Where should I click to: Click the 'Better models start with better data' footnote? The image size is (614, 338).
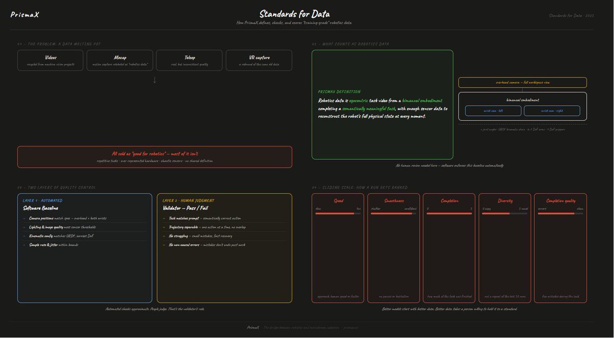pos(449,309)
